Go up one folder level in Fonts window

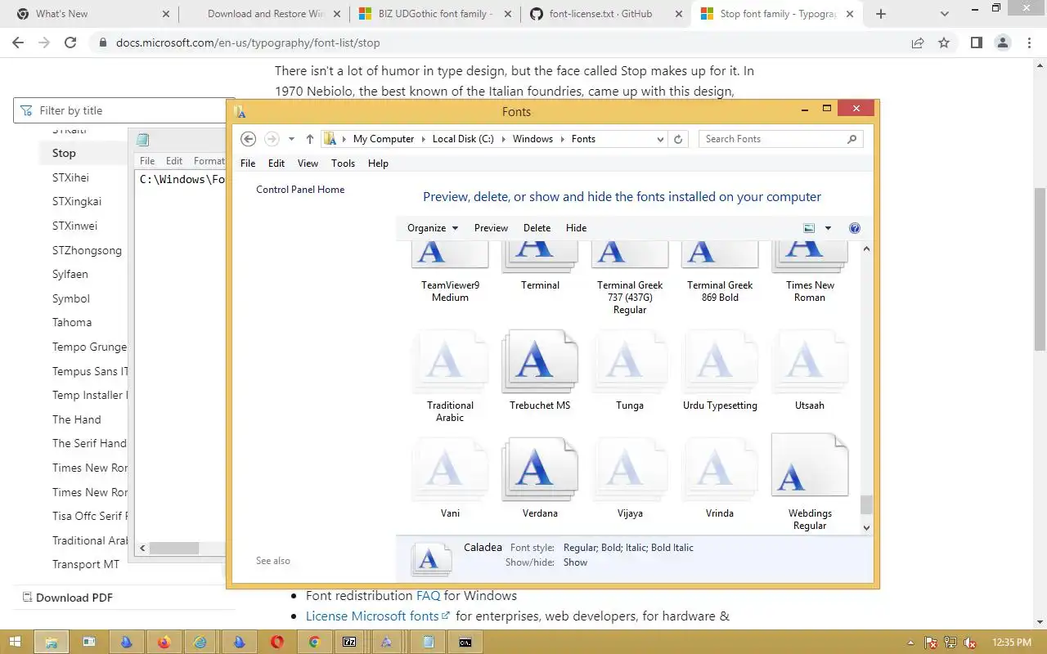(x=309, y=139)
